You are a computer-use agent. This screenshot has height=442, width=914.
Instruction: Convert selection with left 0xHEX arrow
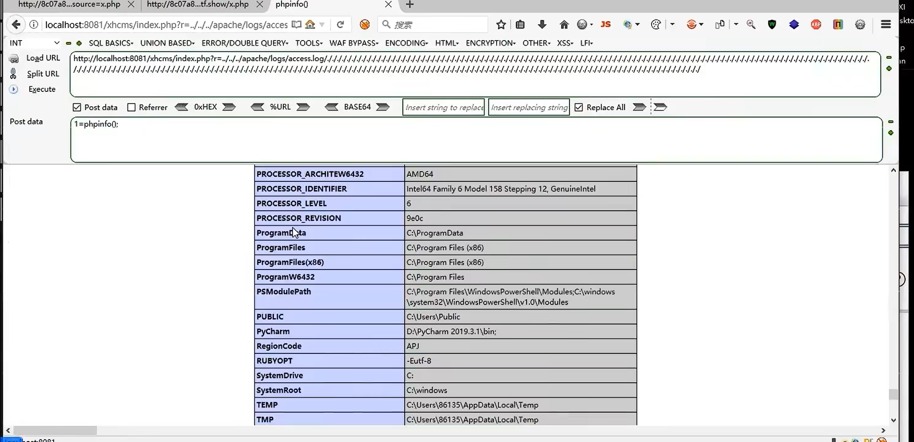click(x=182, y=107)
